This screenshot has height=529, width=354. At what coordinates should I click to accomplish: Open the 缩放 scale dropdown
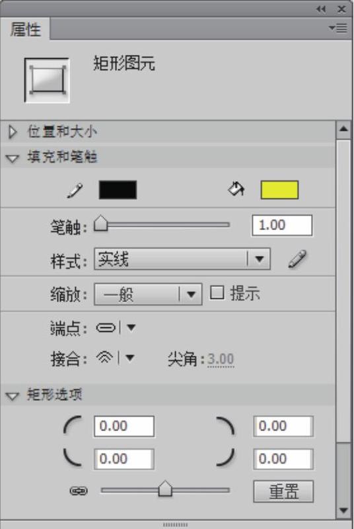148,294
